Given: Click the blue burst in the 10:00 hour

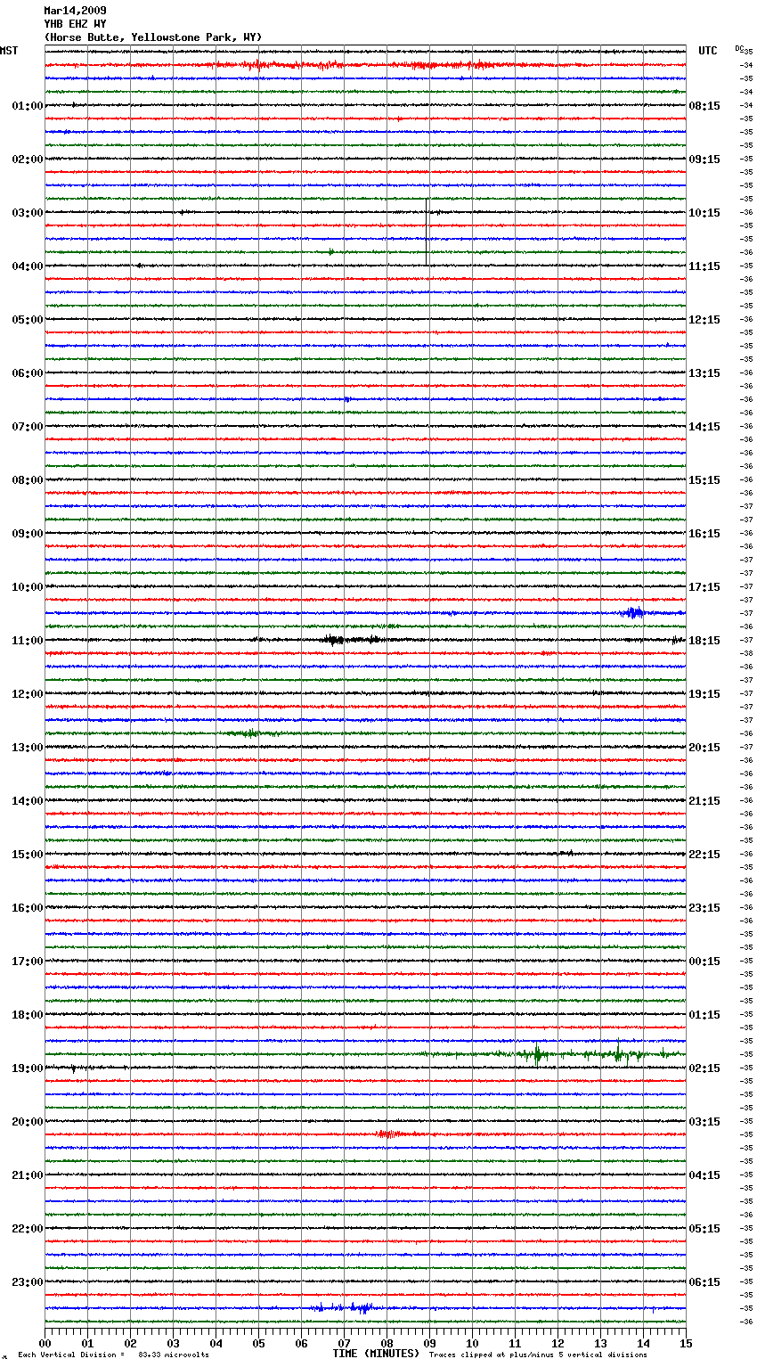Looking at the screenshot, I should 633,612.
